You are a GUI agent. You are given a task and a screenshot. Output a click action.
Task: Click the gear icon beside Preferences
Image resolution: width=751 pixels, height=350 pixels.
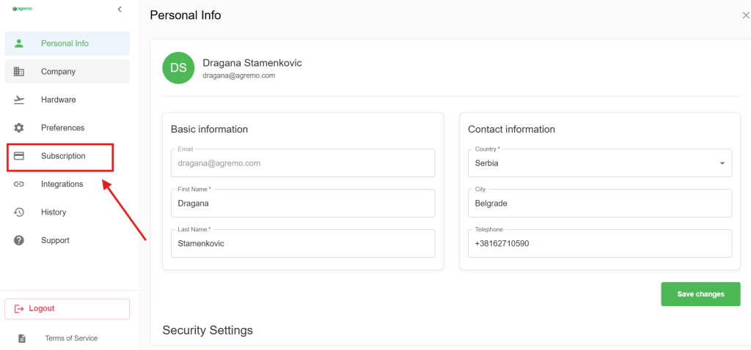click(19, 127)
